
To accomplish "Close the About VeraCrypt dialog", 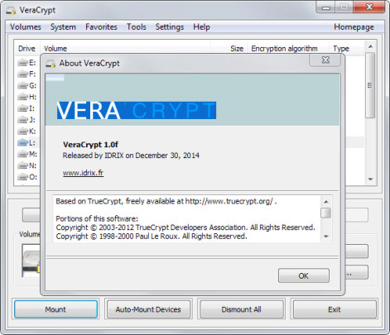I will click(325, 60).
